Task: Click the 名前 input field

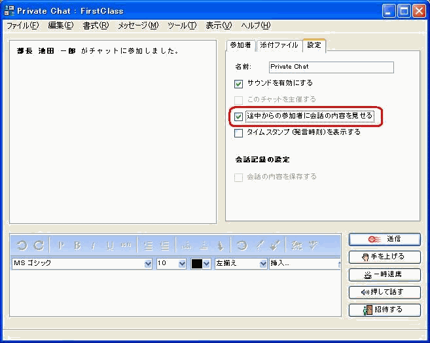Action: pos(331,67)
